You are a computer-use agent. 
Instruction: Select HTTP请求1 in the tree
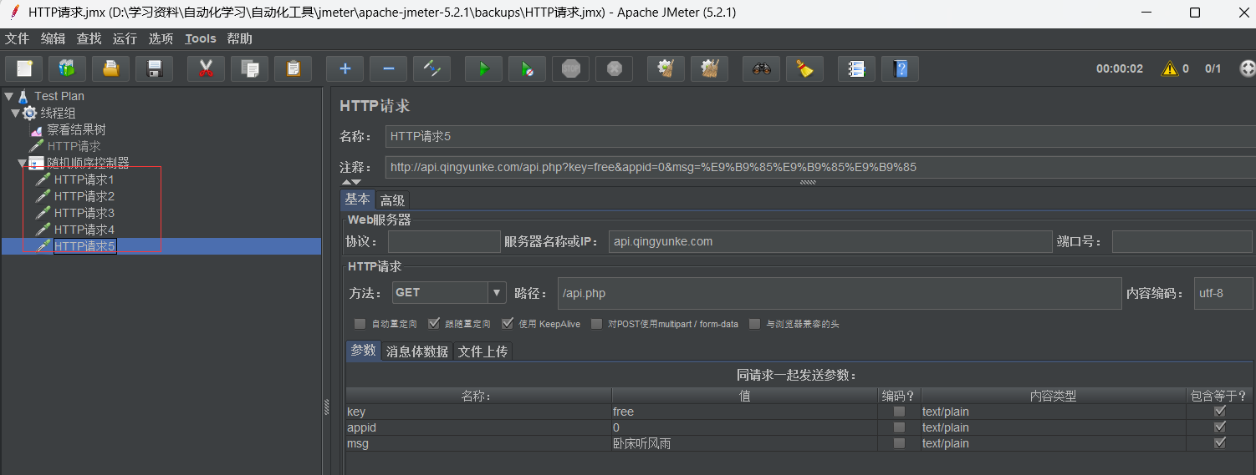pyautogui.click(x=84, y=179)
